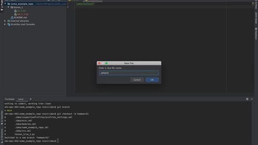This screenshot has height=145, width=258.
Task: Collapse the lesson_1 folder
Action: 8,7
